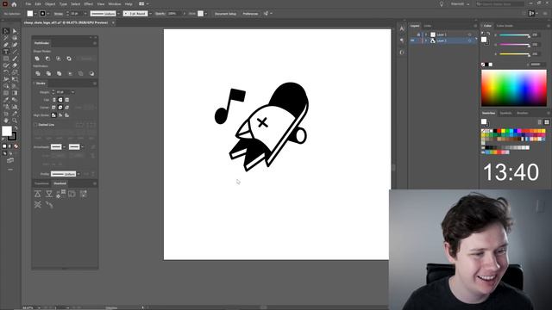Click Pathfinder Unite shape mode
The width and height of the screenshot is (552, 310).
37,59
